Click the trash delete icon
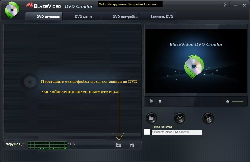 (x=132, y=145)
